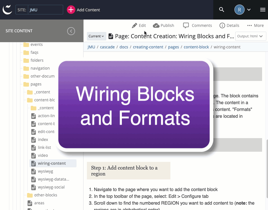Click the page title text

click(174, 36)
